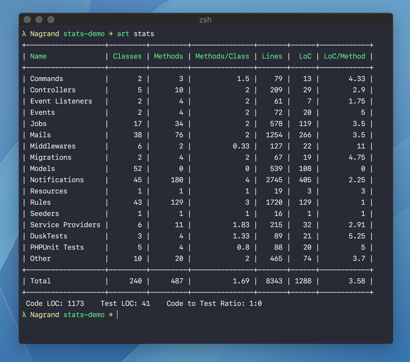This screenshot has height=362, width=410.
Task: Click the zsh window title
Action: tap(205, 20)
